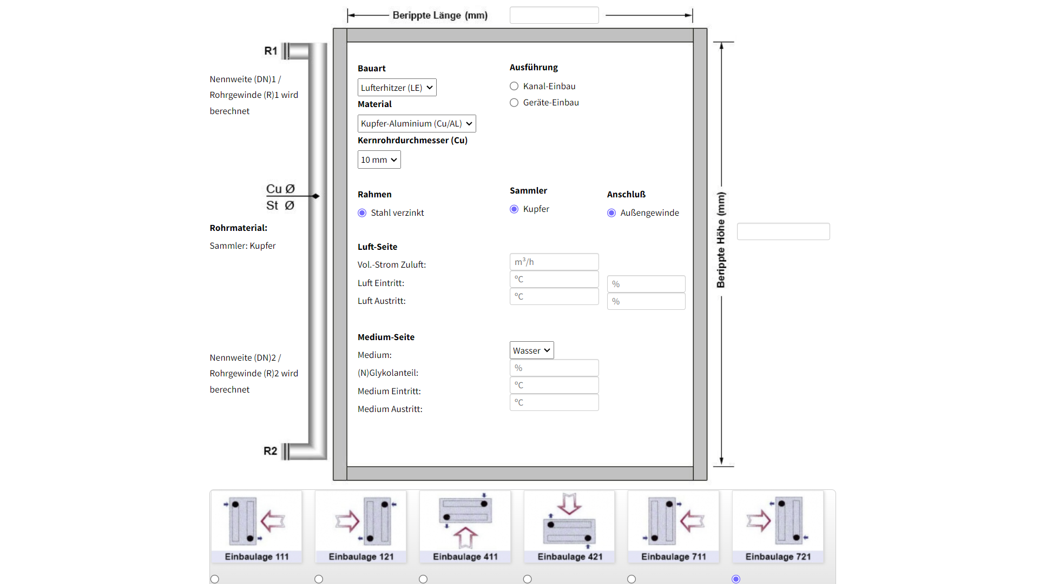Screen dimensions: 1039x584
Task: Click the Luft Austritt °C field
Action: click(554, 296)
